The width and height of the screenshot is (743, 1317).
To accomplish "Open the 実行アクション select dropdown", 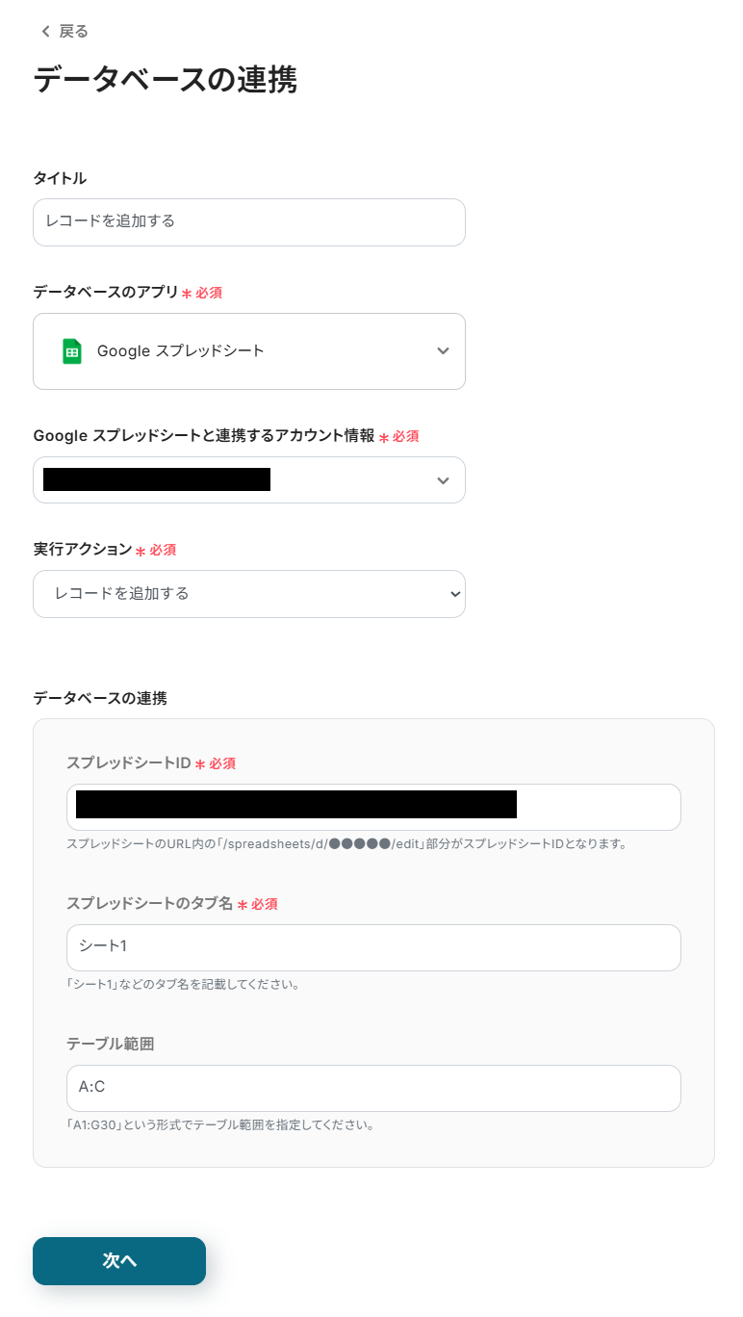I will click(x=249, y=594).
